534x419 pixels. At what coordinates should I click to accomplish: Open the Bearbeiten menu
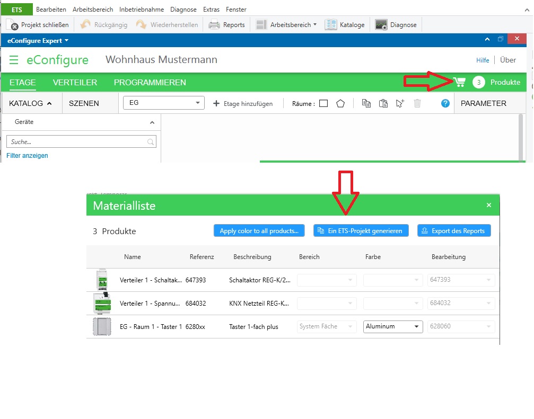pos(51,10)
